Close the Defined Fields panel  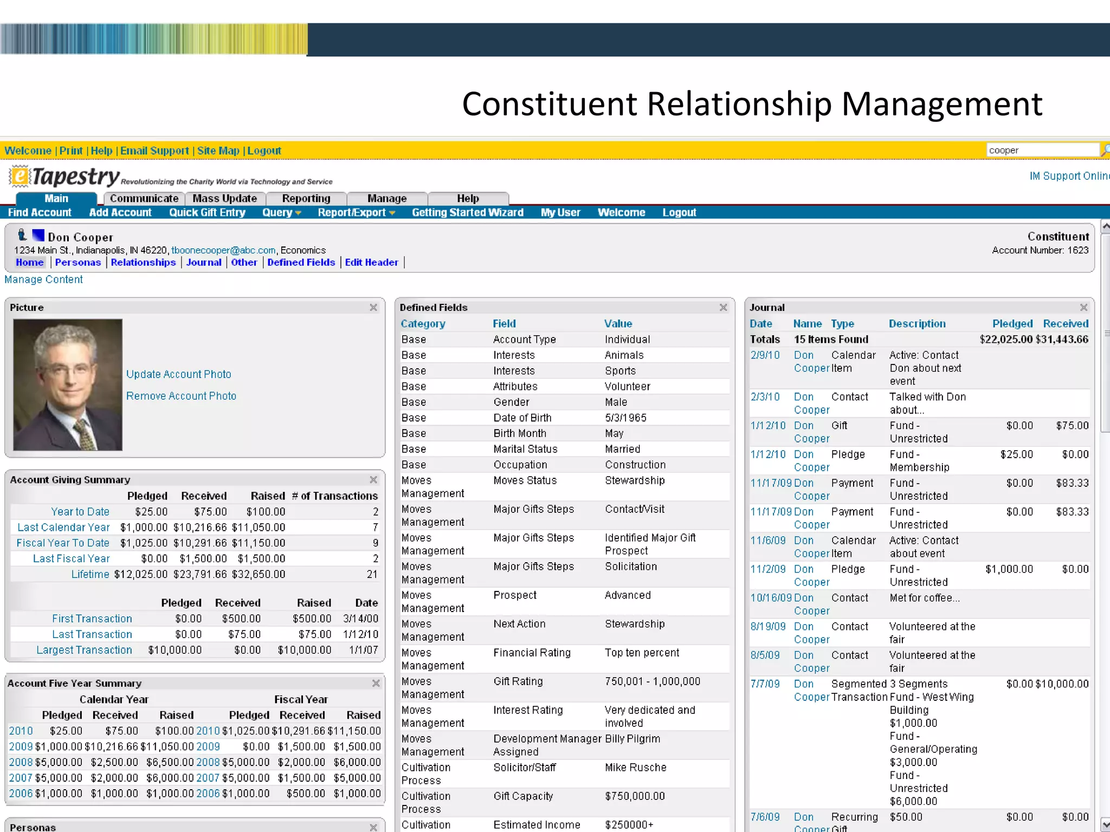click(723, 307)
